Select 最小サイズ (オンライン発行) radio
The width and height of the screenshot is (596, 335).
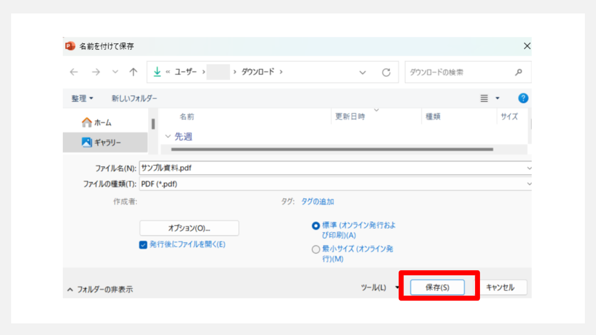click(316, 249)
